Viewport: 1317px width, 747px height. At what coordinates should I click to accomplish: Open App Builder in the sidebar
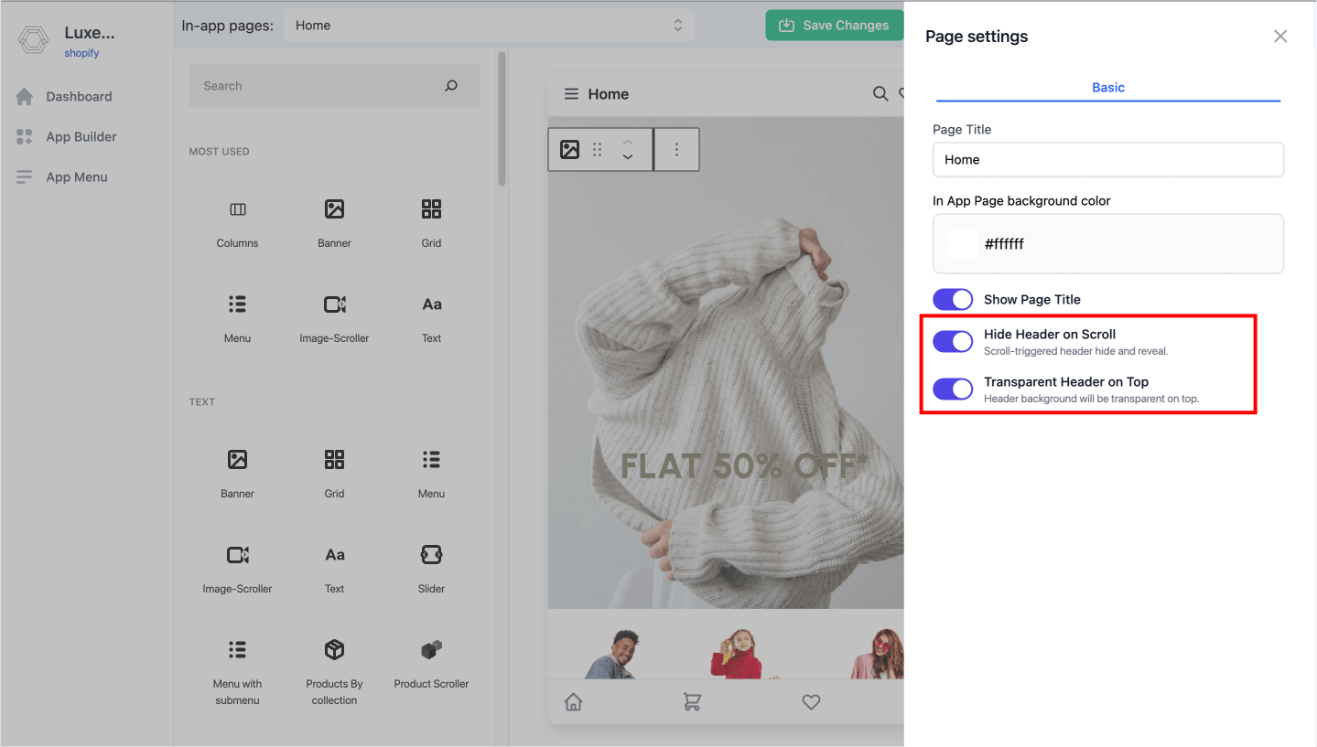(81, 137)
